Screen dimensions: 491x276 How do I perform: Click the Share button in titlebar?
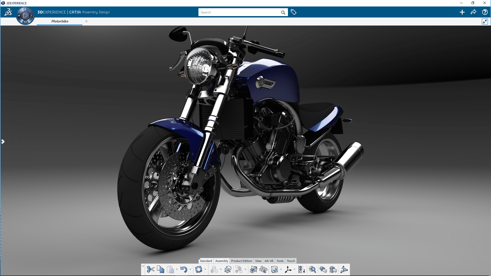click(474, 12)
